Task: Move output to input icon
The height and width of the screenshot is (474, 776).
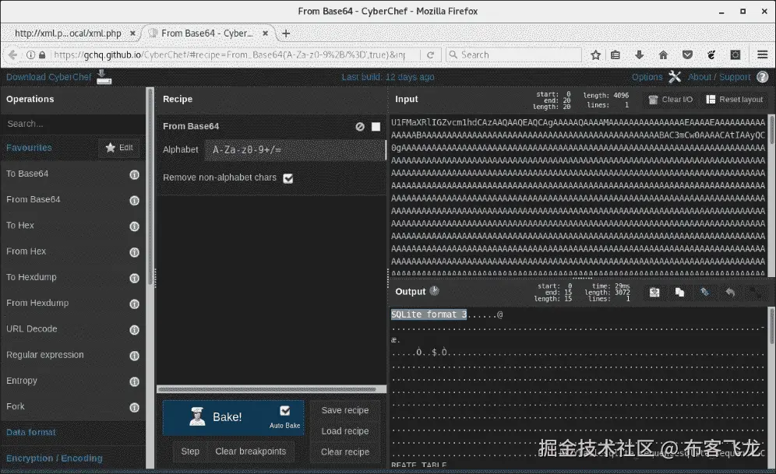Action: tap(705, 292)
